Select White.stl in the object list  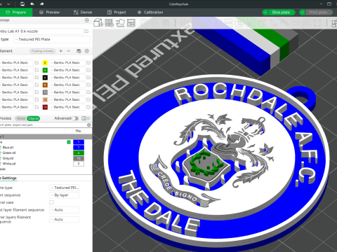point(9,164)
